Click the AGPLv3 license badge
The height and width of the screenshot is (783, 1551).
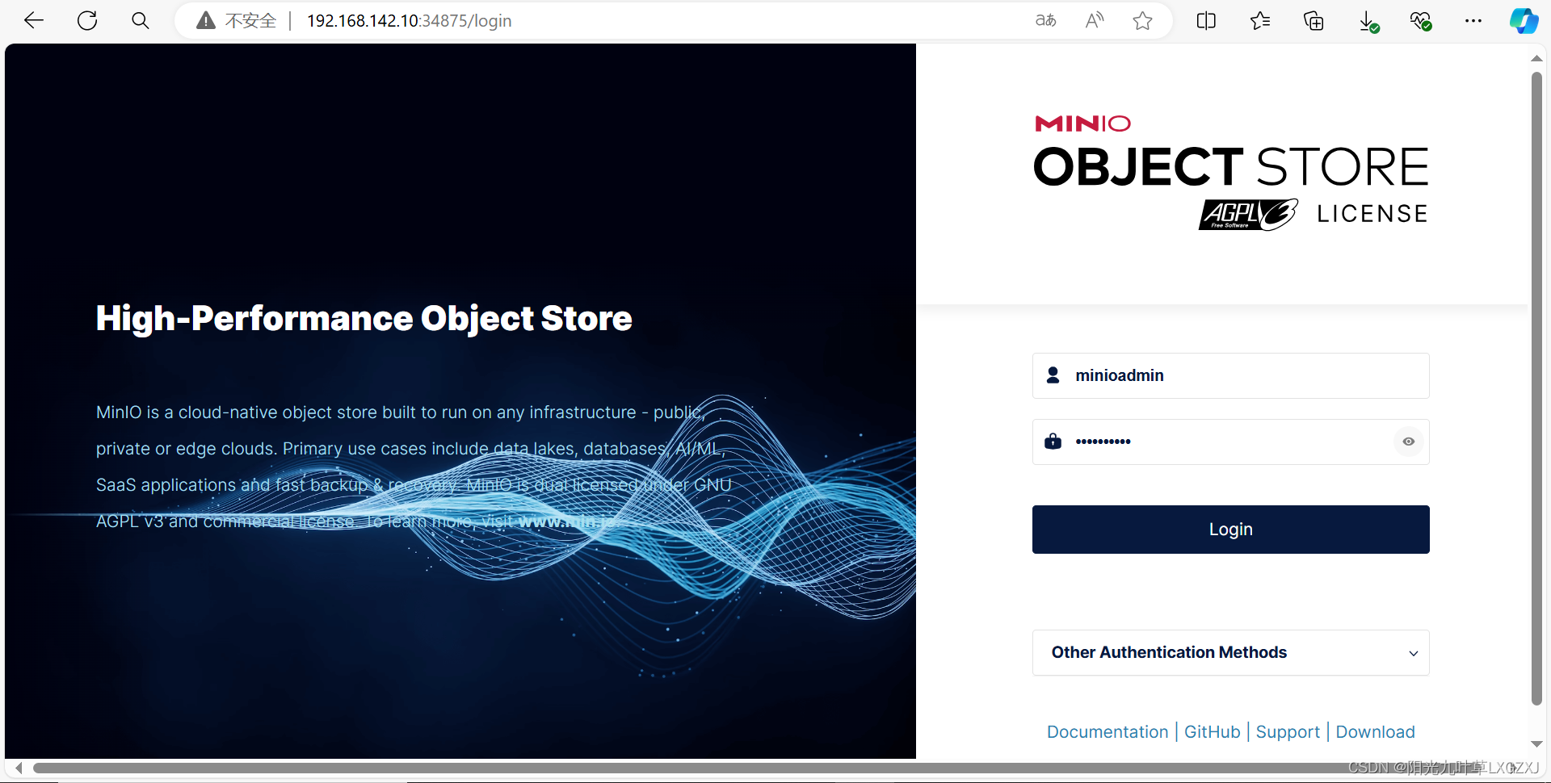point(1248,215)
